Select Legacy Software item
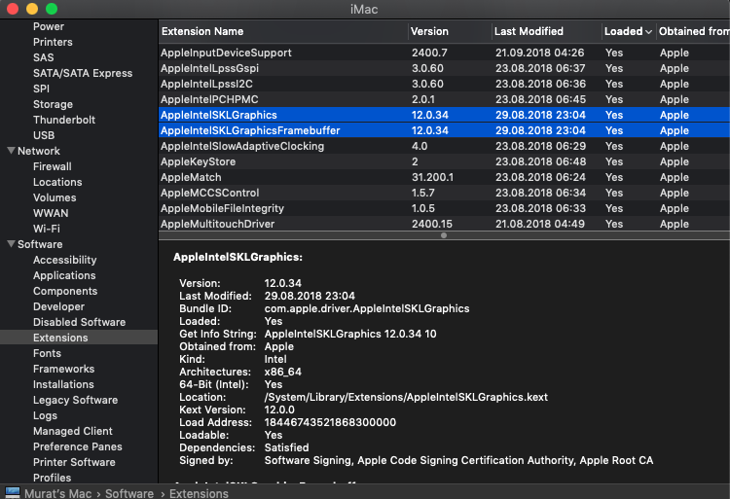This screenshot has width=730, height=499. point(75,401)
